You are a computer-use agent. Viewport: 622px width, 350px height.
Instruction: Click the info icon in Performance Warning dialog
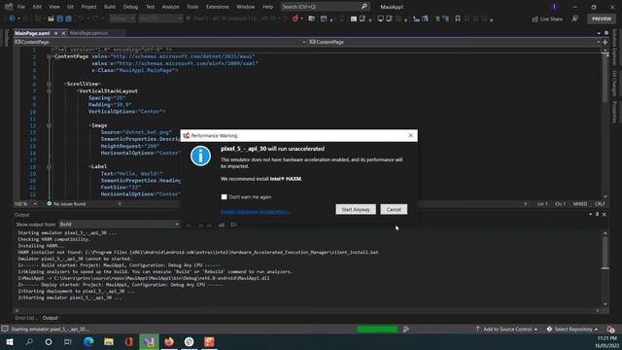coord(200,156)
